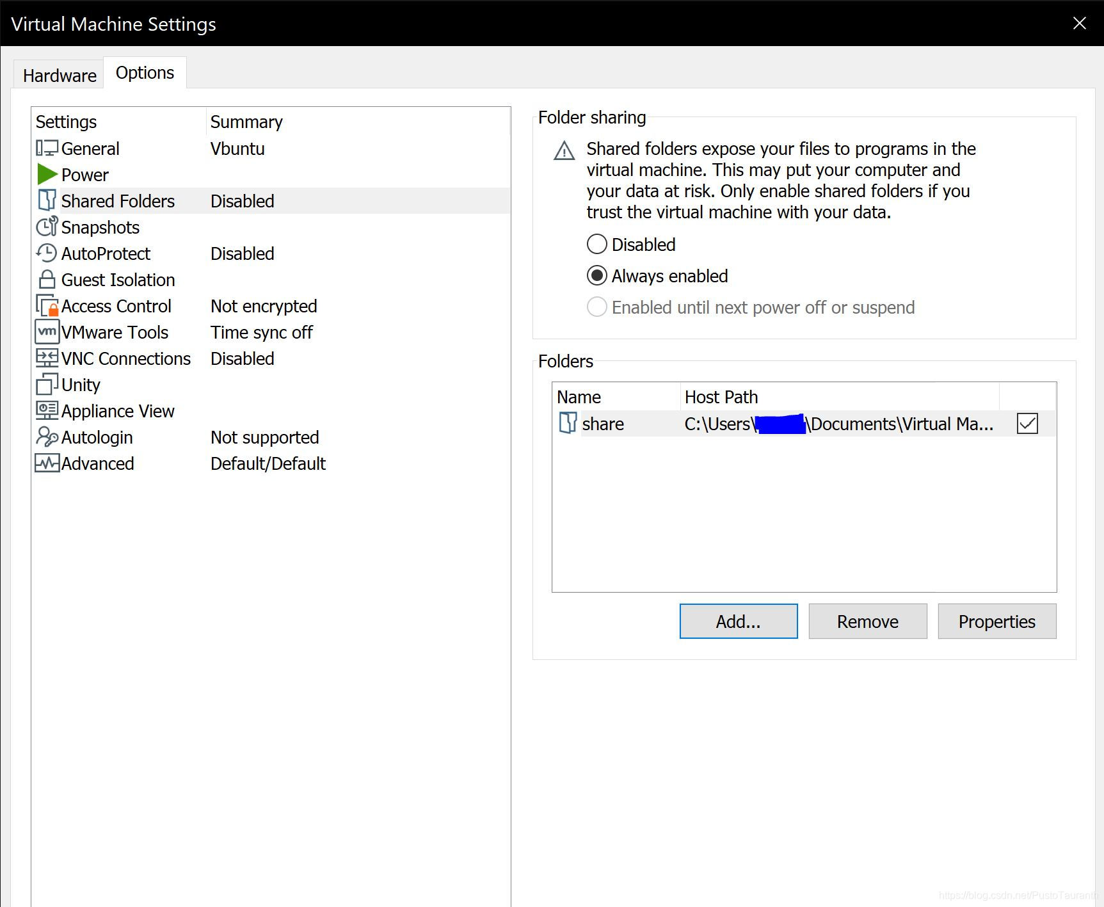The height and width of the screenshot is (907, 1104).
Task: Click the Not encrypted summary value
Action: click(264, 306)
